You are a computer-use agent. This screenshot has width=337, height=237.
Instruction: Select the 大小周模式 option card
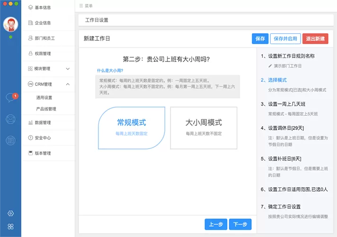(204, 128)
